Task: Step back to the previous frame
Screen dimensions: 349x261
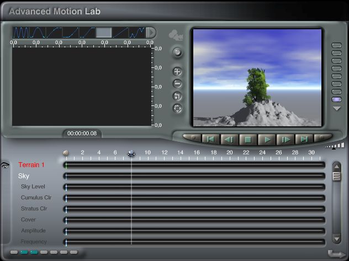Action: pyautogui.click(x=229, y=140)
